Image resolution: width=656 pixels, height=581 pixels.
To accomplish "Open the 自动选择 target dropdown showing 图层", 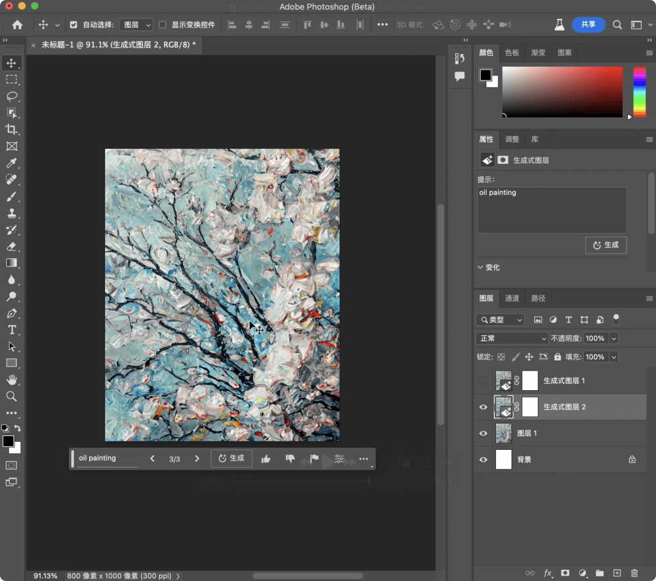I will coord(136,25).
